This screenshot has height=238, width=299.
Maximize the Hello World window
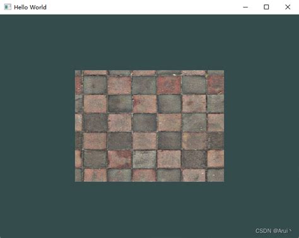pos(266,7)
